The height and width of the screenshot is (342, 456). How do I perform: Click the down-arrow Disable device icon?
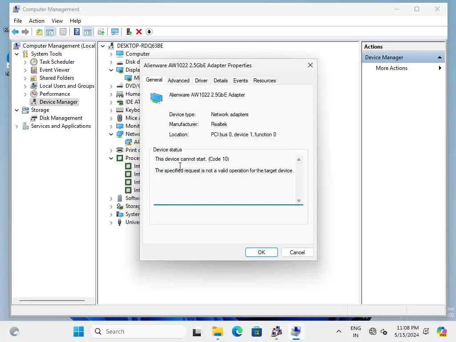pos(149,32)
